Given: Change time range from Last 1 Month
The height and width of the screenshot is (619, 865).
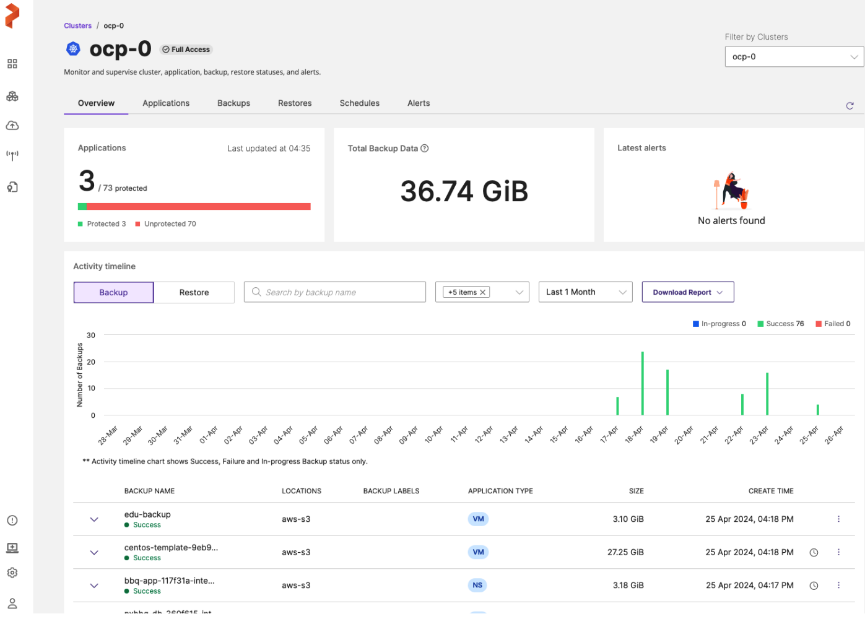Looking at the screenshot, I should (x=585, y=292).
